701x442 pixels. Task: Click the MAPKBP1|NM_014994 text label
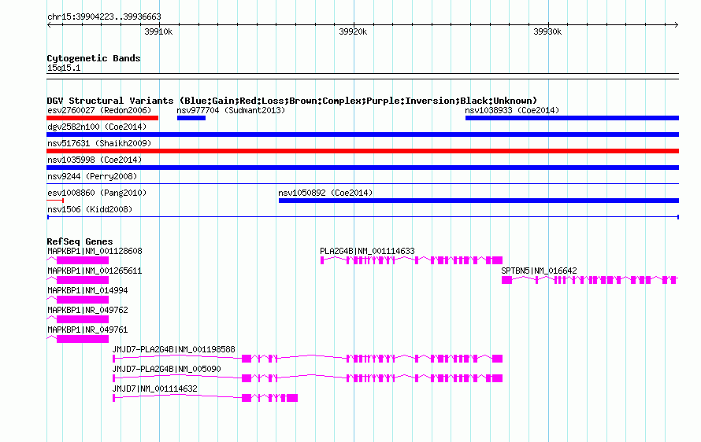(x=87, y=291)
